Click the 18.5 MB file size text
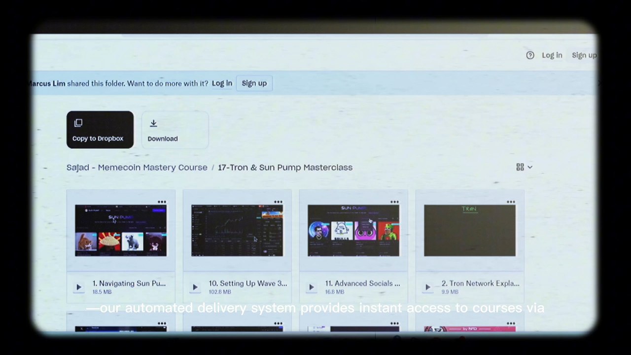 102,292
